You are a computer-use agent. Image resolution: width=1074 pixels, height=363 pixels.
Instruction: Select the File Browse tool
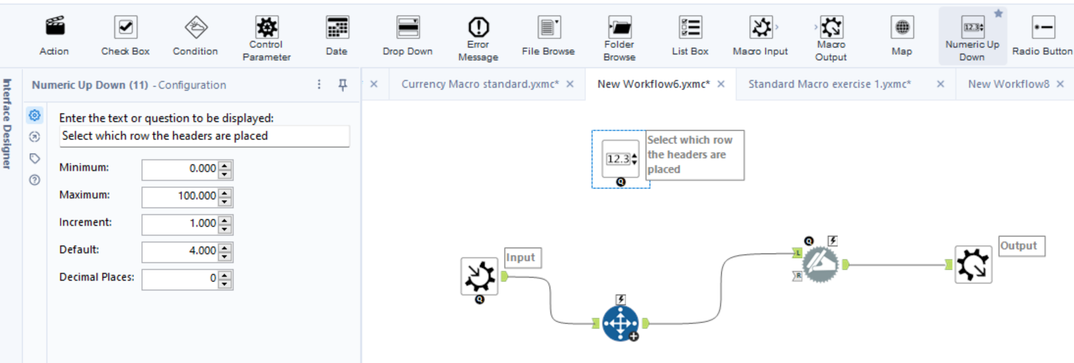click(x=548, y=36)
